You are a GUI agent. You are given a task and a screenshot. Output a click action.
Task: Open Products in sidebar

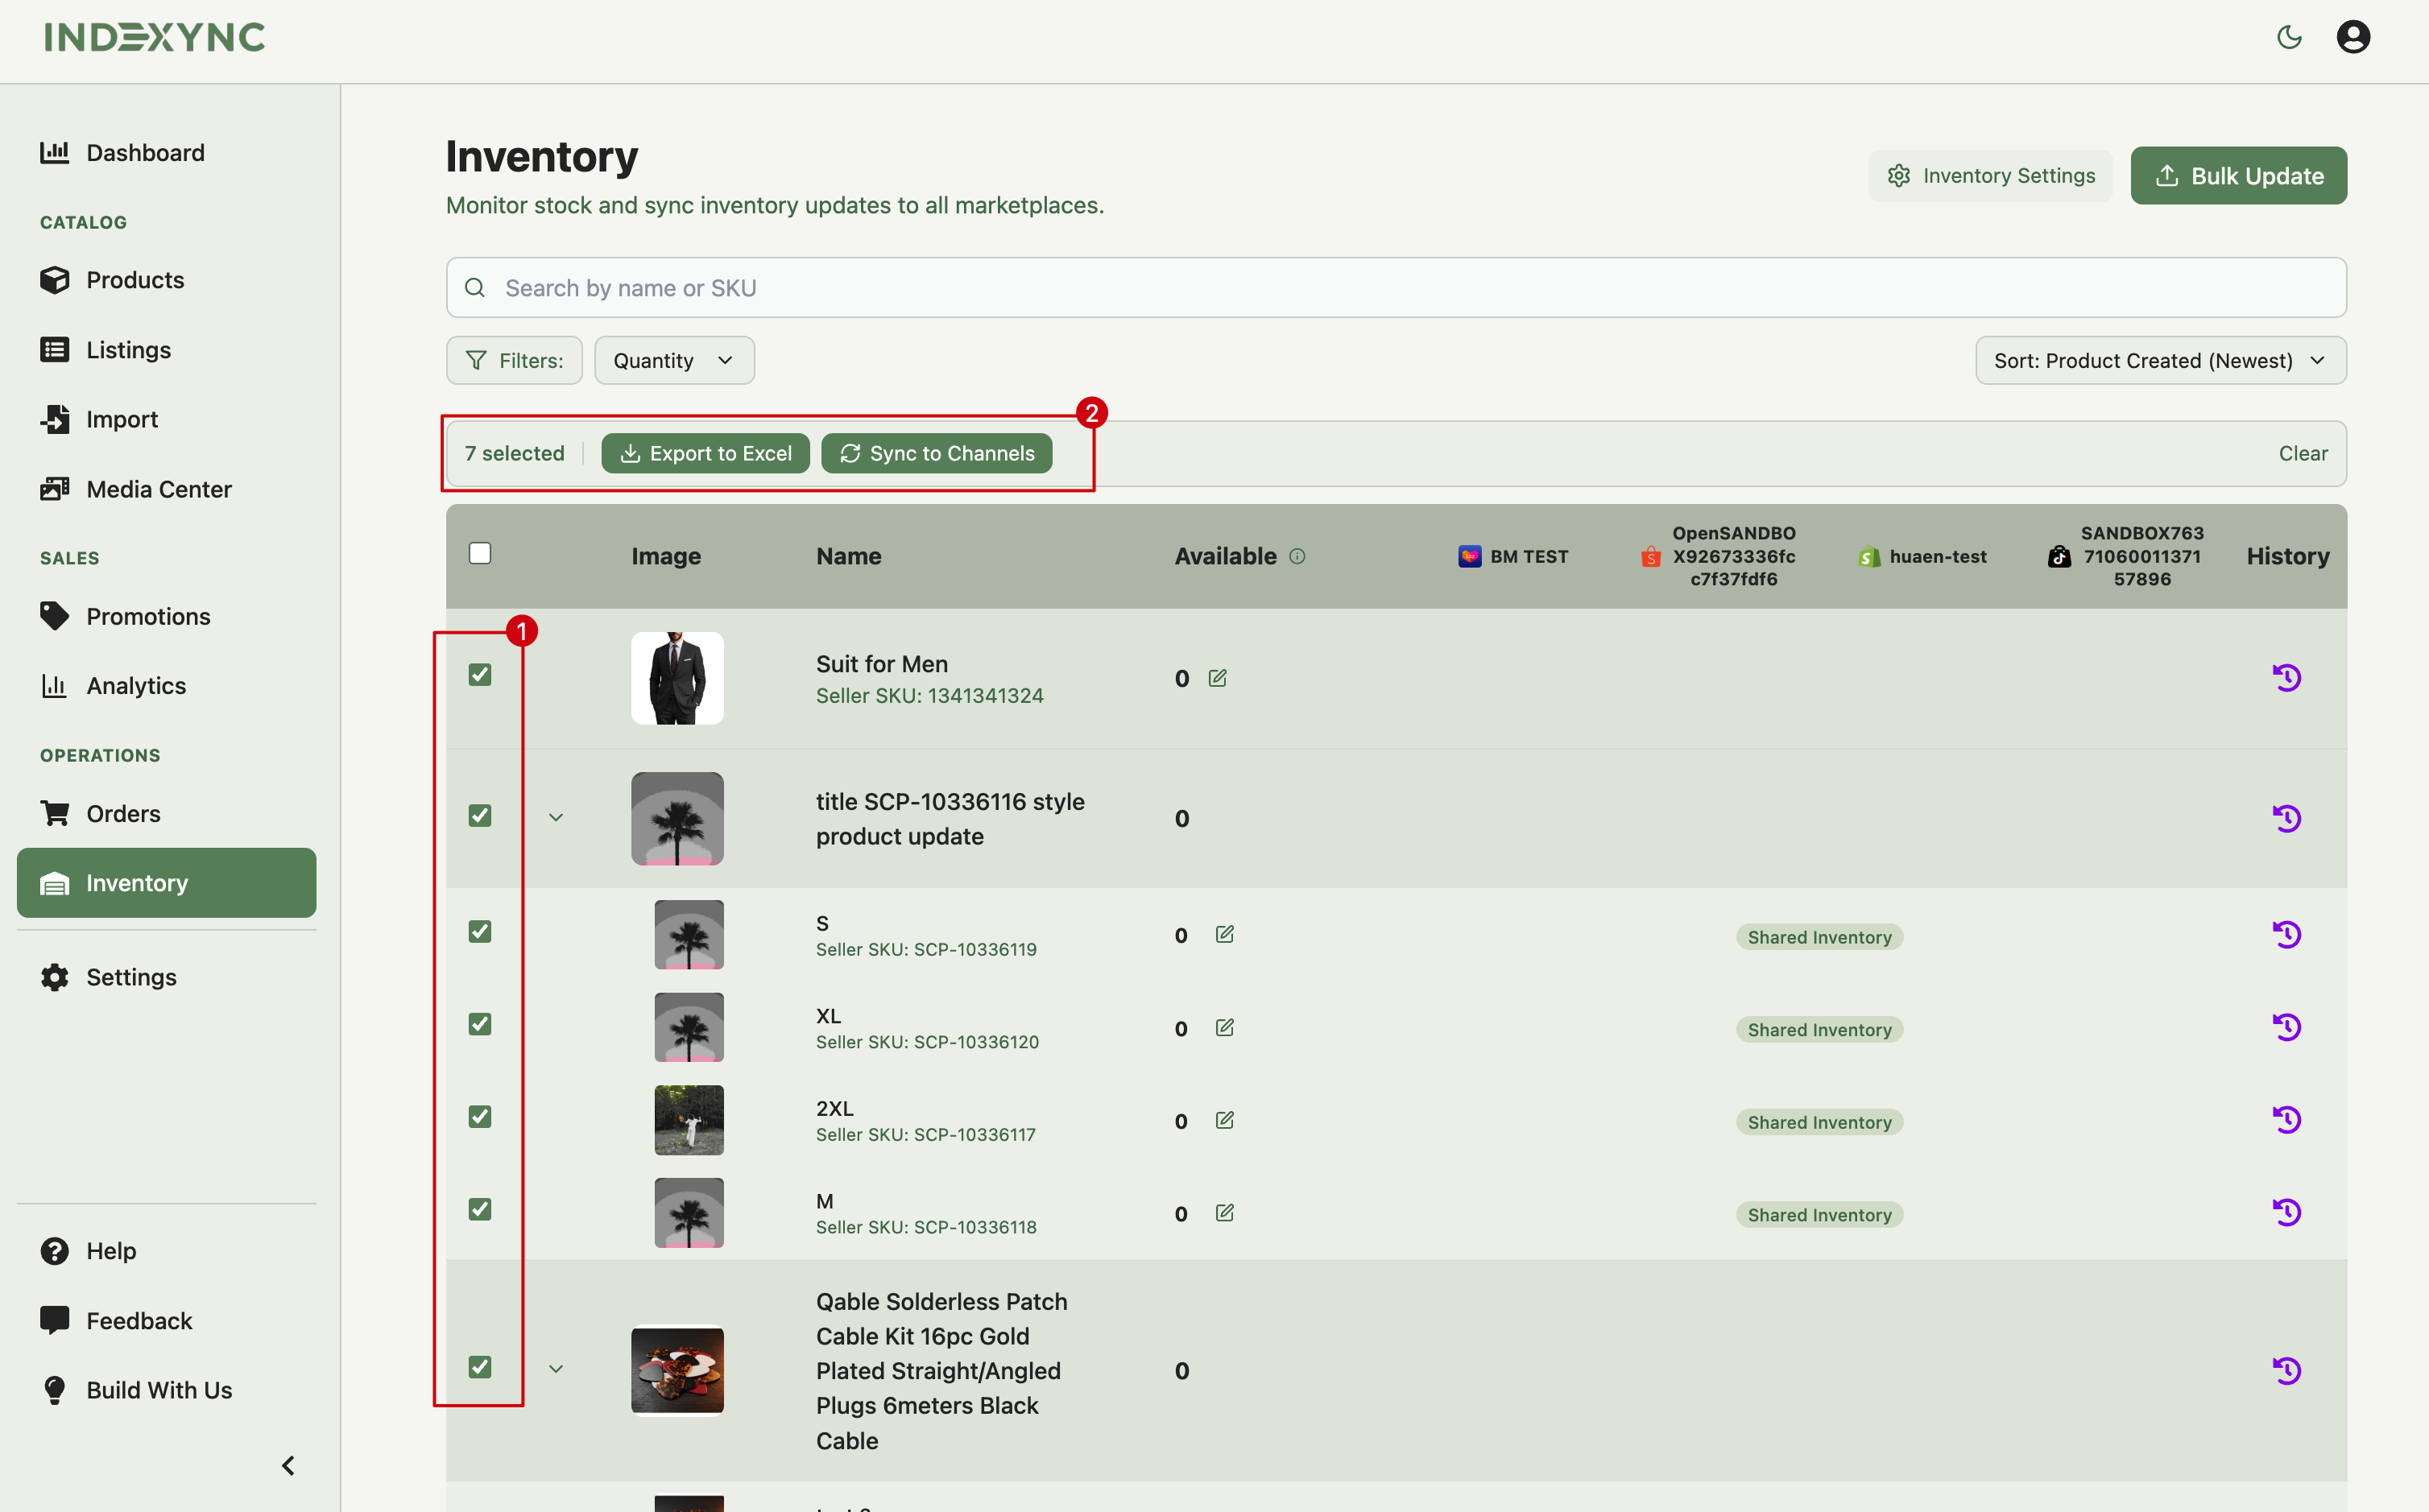(166, 280)
